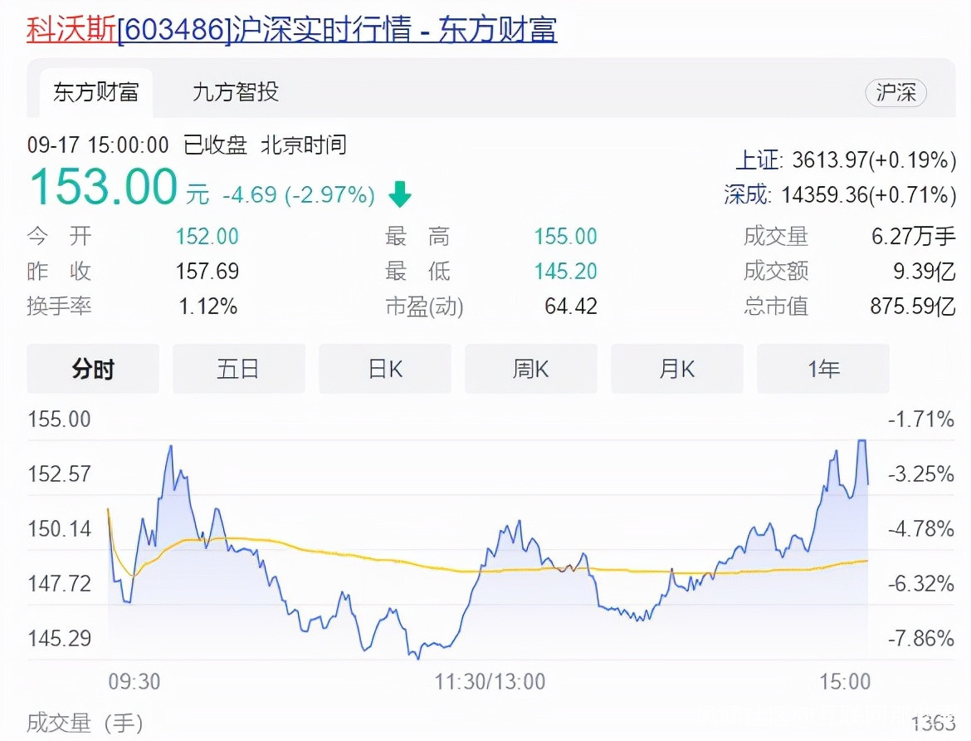Click the -6.32% percent axis label
Viewport: 971px width, 741px height.
(x=921, y=583)
